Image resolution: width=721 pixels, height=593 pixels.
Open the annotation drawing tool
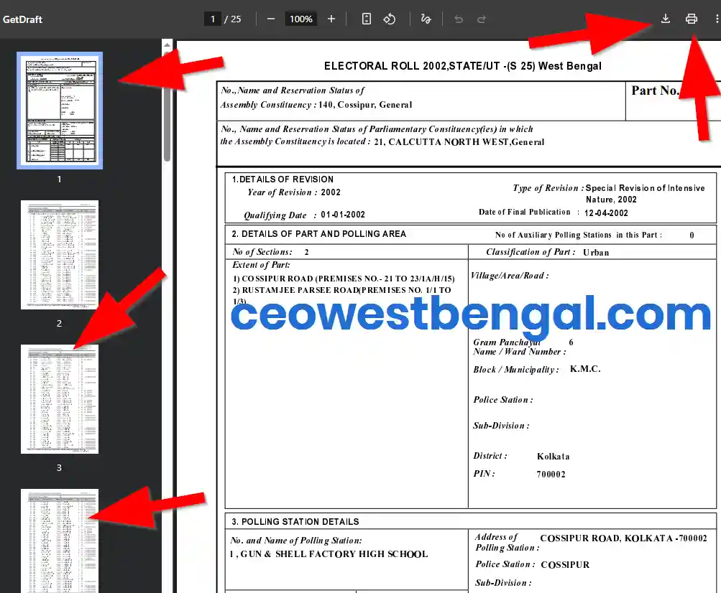click(x=426, y=19)
